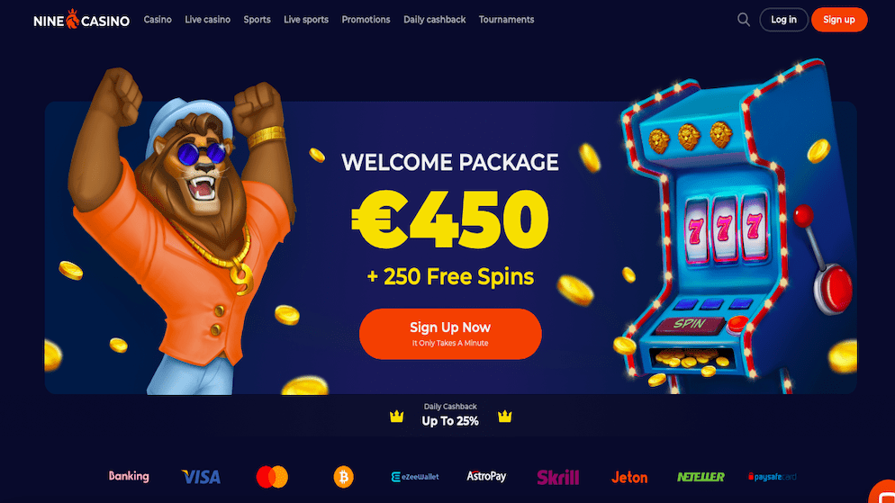Select the eZeeWallet payment logo
Screen dimensions: 895x503
[415, 477]
